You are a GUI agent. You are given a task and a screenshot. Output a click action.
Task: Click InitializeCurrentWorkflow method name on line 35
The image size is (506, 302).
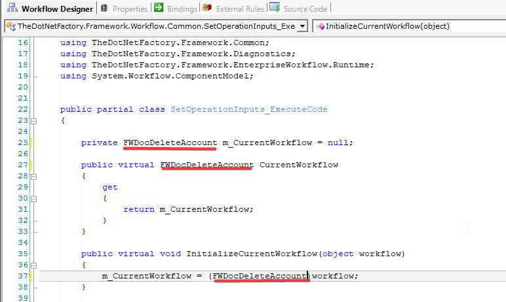pyautogui.click(x=252, y=254)
